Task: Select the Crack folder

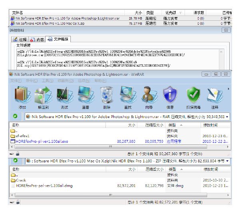Action: pyautogui.click(x=18, y=180)
